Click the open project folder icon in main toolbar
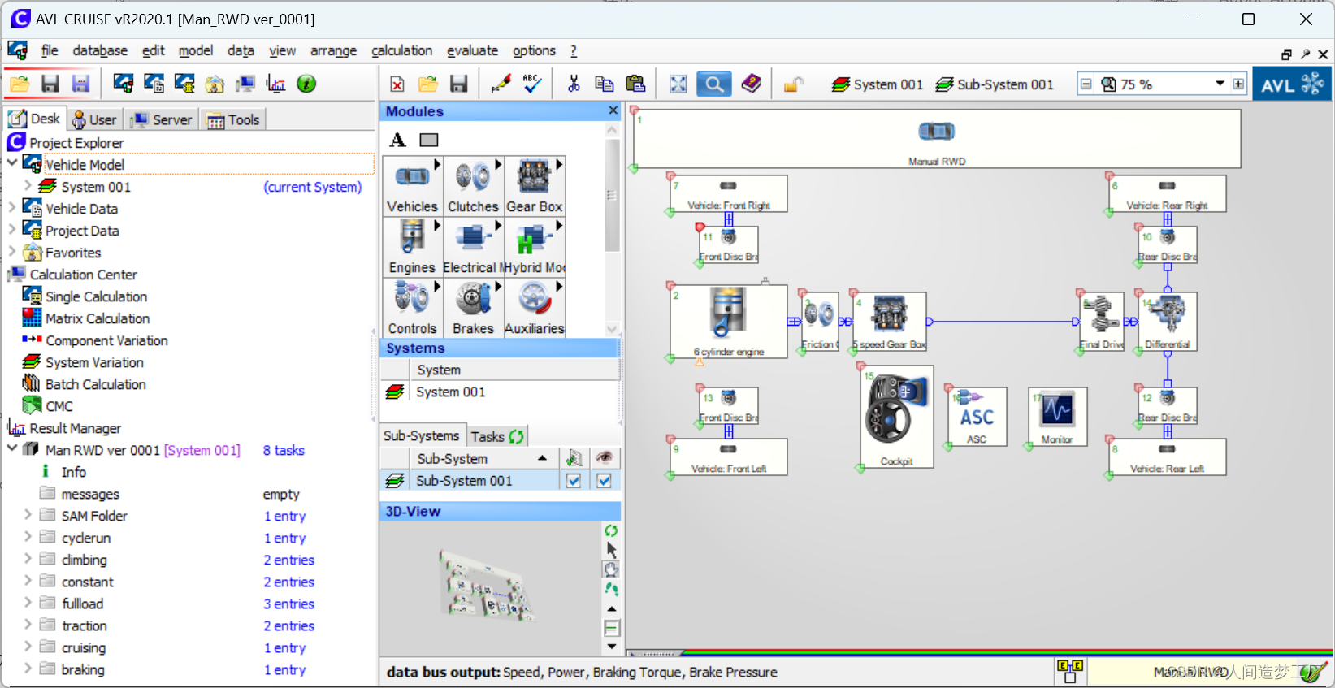The image size is (1335, 688). [20, 84]
